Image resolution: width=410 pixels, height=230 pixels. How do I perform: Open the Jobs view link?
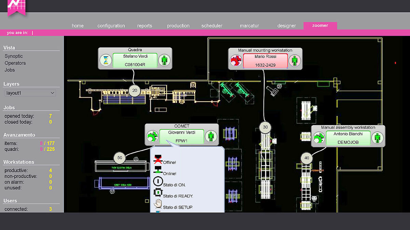10,70
